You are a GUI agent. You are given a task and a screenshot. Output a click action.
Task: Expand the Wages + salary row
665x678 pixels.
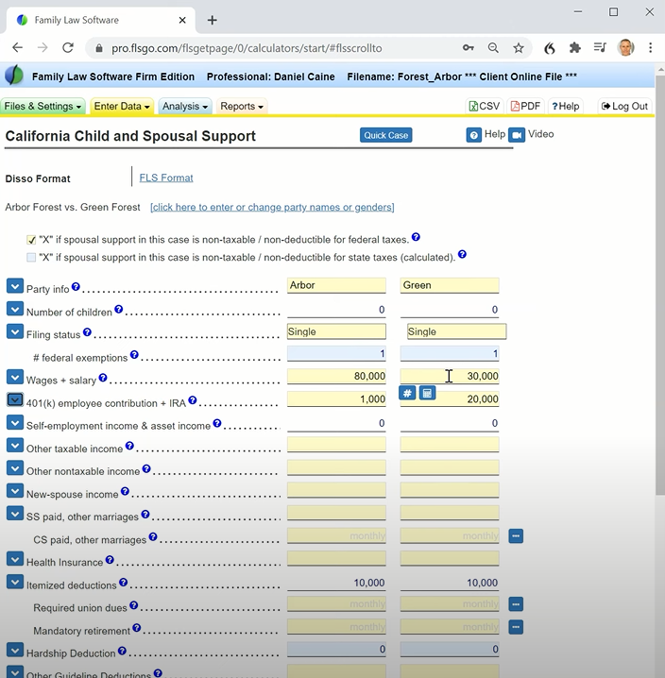click(15, 378)
